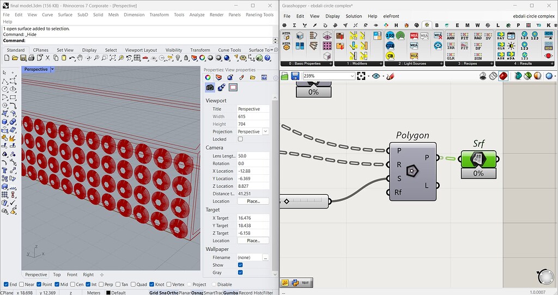Toggle the Knot osnap checkbox

pyautogui.click(x=152, y=284)
